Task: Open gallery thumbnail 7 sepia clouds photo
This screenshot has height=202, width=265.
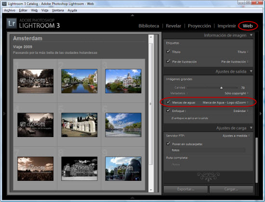Action: (x=35, y=169)
